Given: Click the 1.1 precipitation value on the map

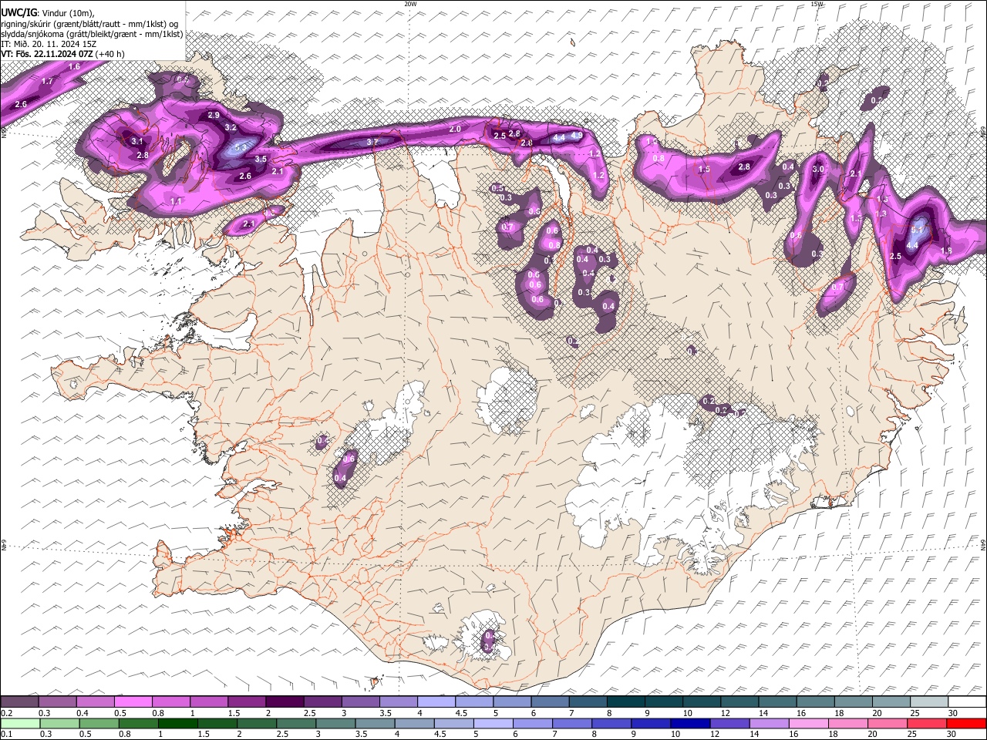Looking at the screenshot, I should (x=176, y=201).
